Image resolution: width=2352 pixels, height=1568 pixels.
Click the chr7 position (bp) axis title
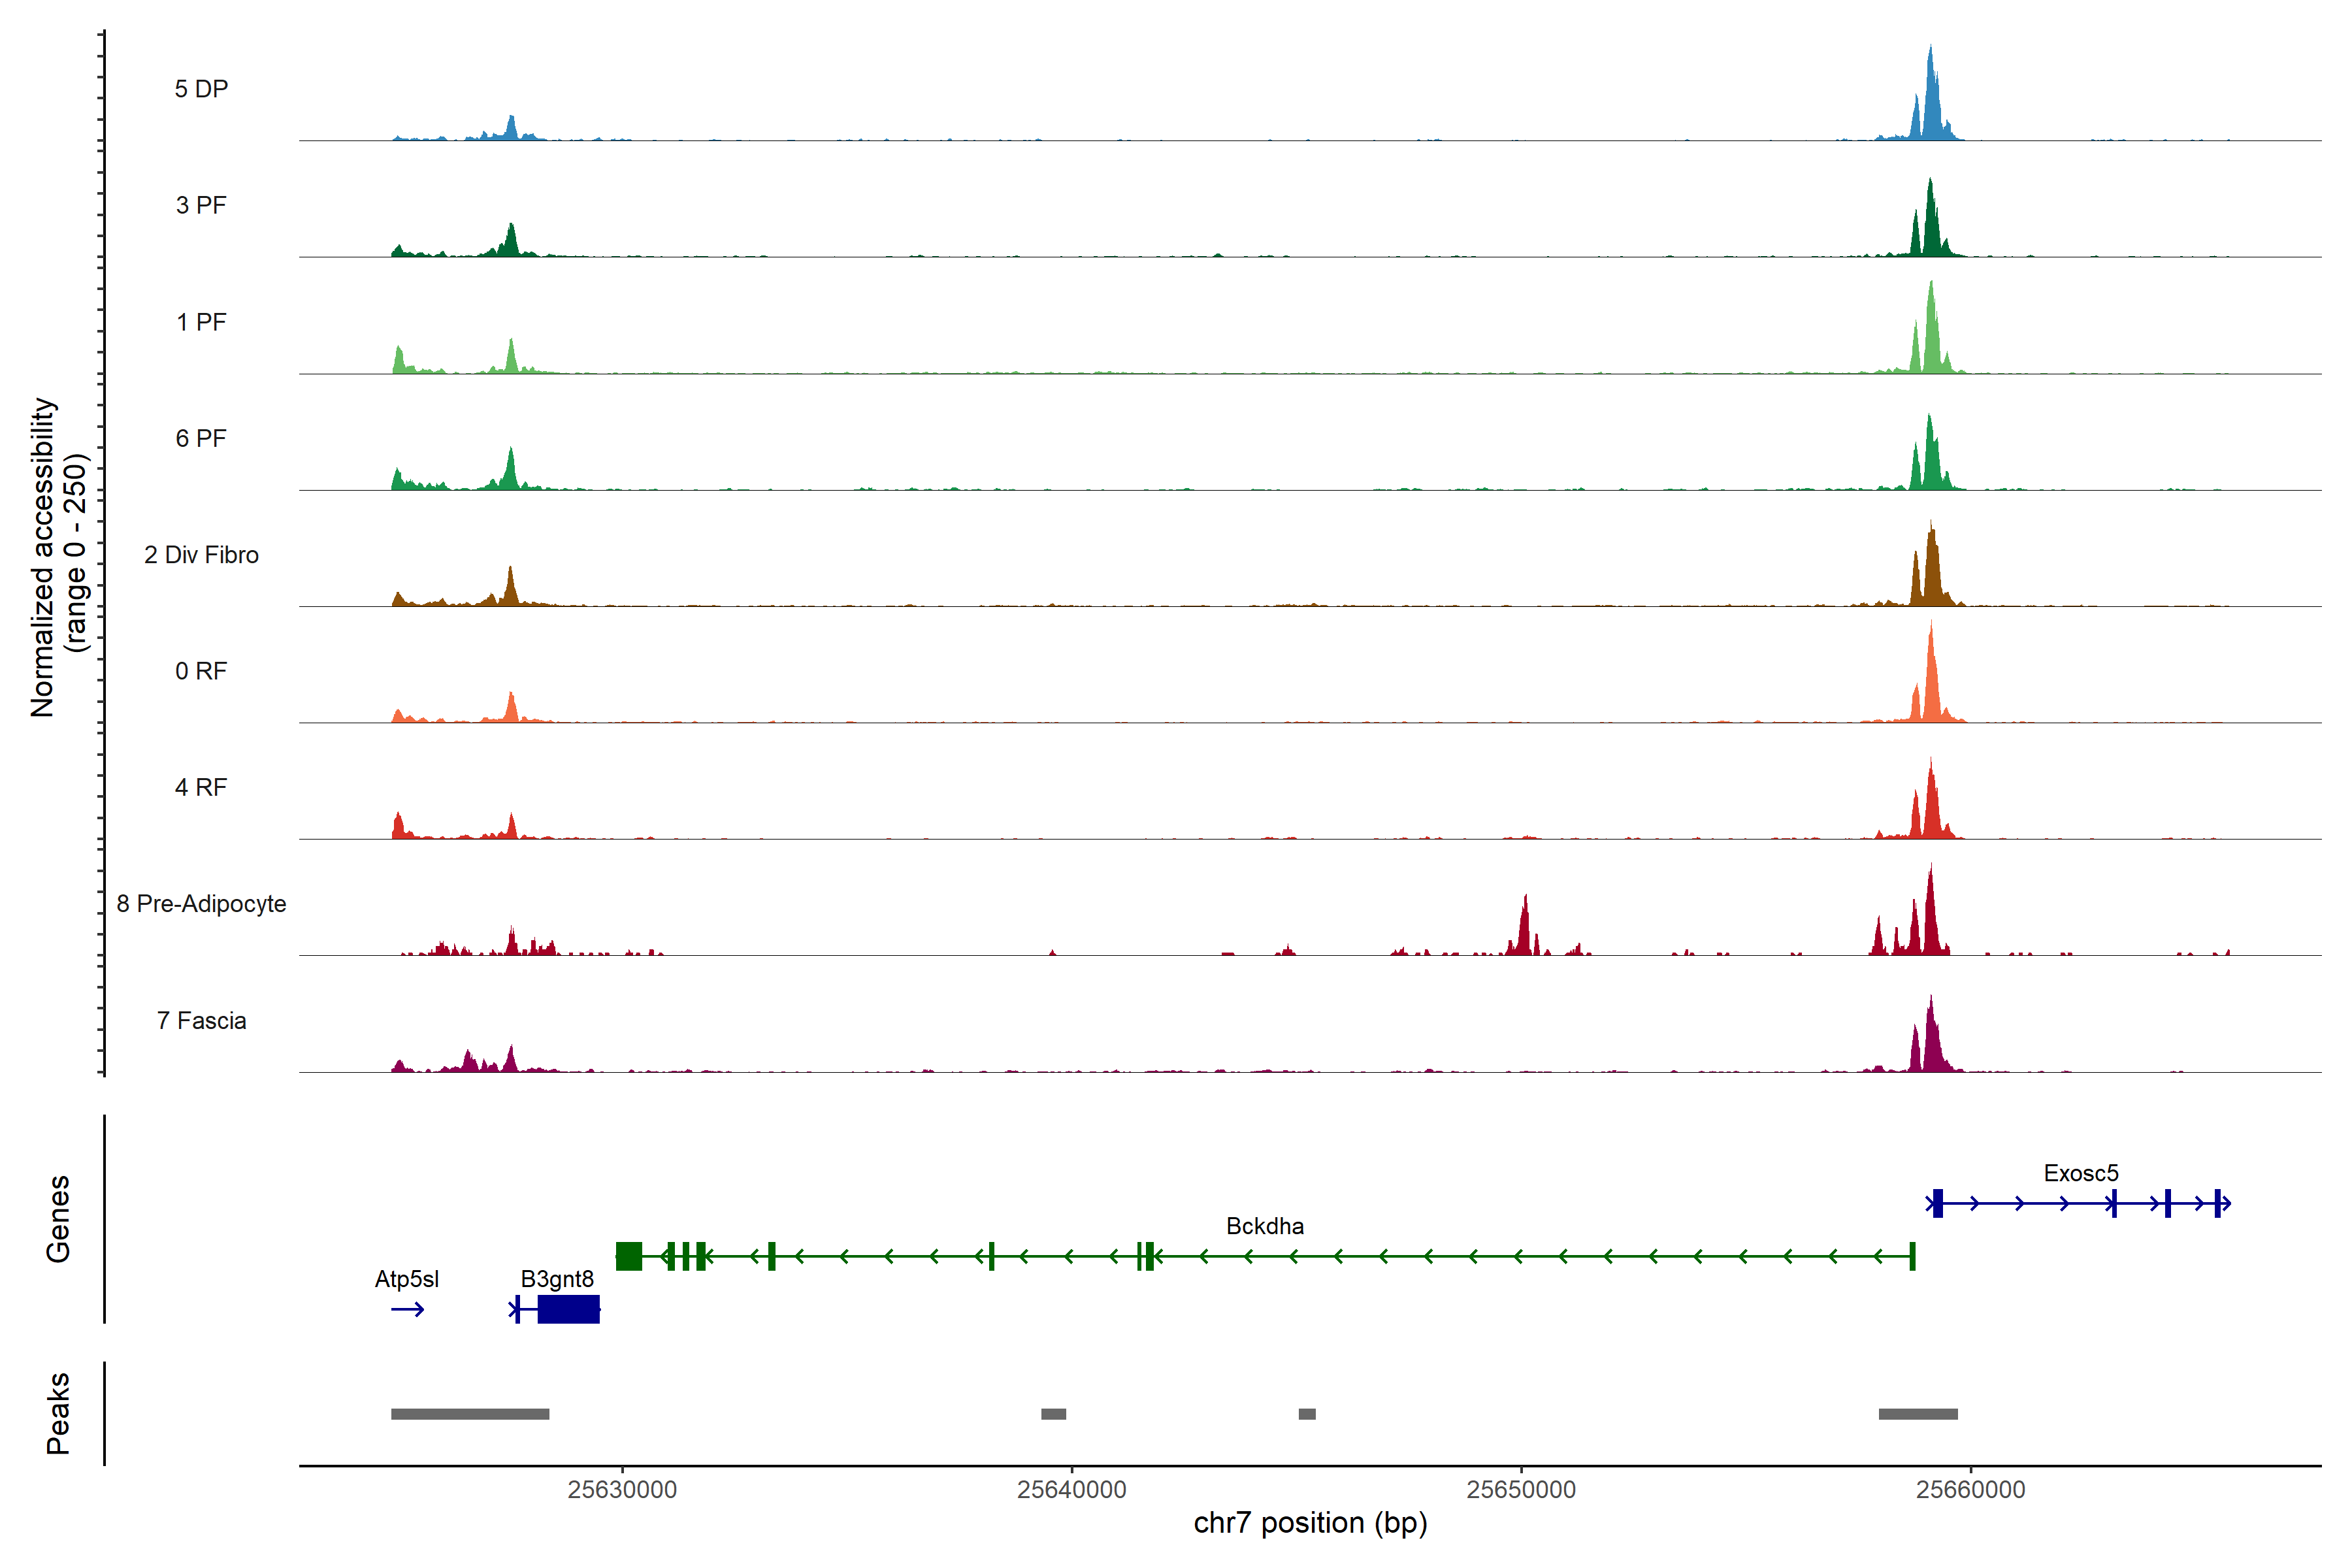pyautogui.click(x=1310, y=1523)
